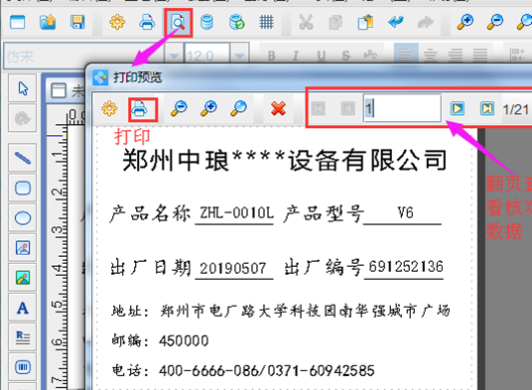
Task: Click the scissors cut icon
Action: (x=306, y=23)
